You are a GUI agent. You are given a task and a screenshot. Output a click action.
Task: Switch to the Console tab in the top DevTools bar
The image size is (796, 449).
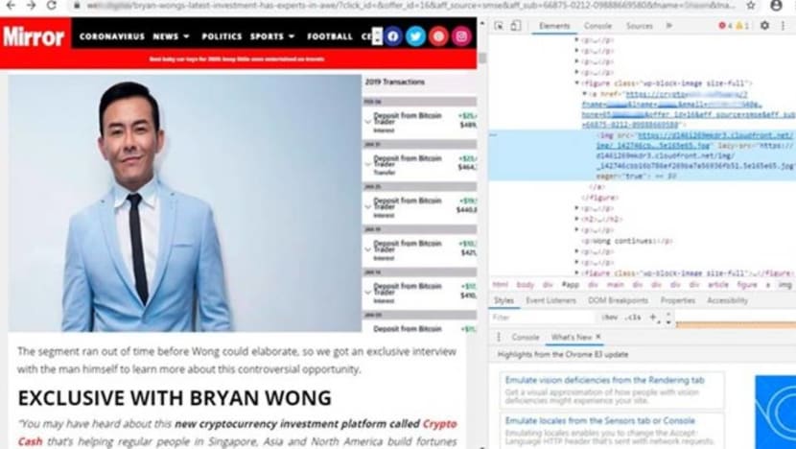(x=597, y=26)
